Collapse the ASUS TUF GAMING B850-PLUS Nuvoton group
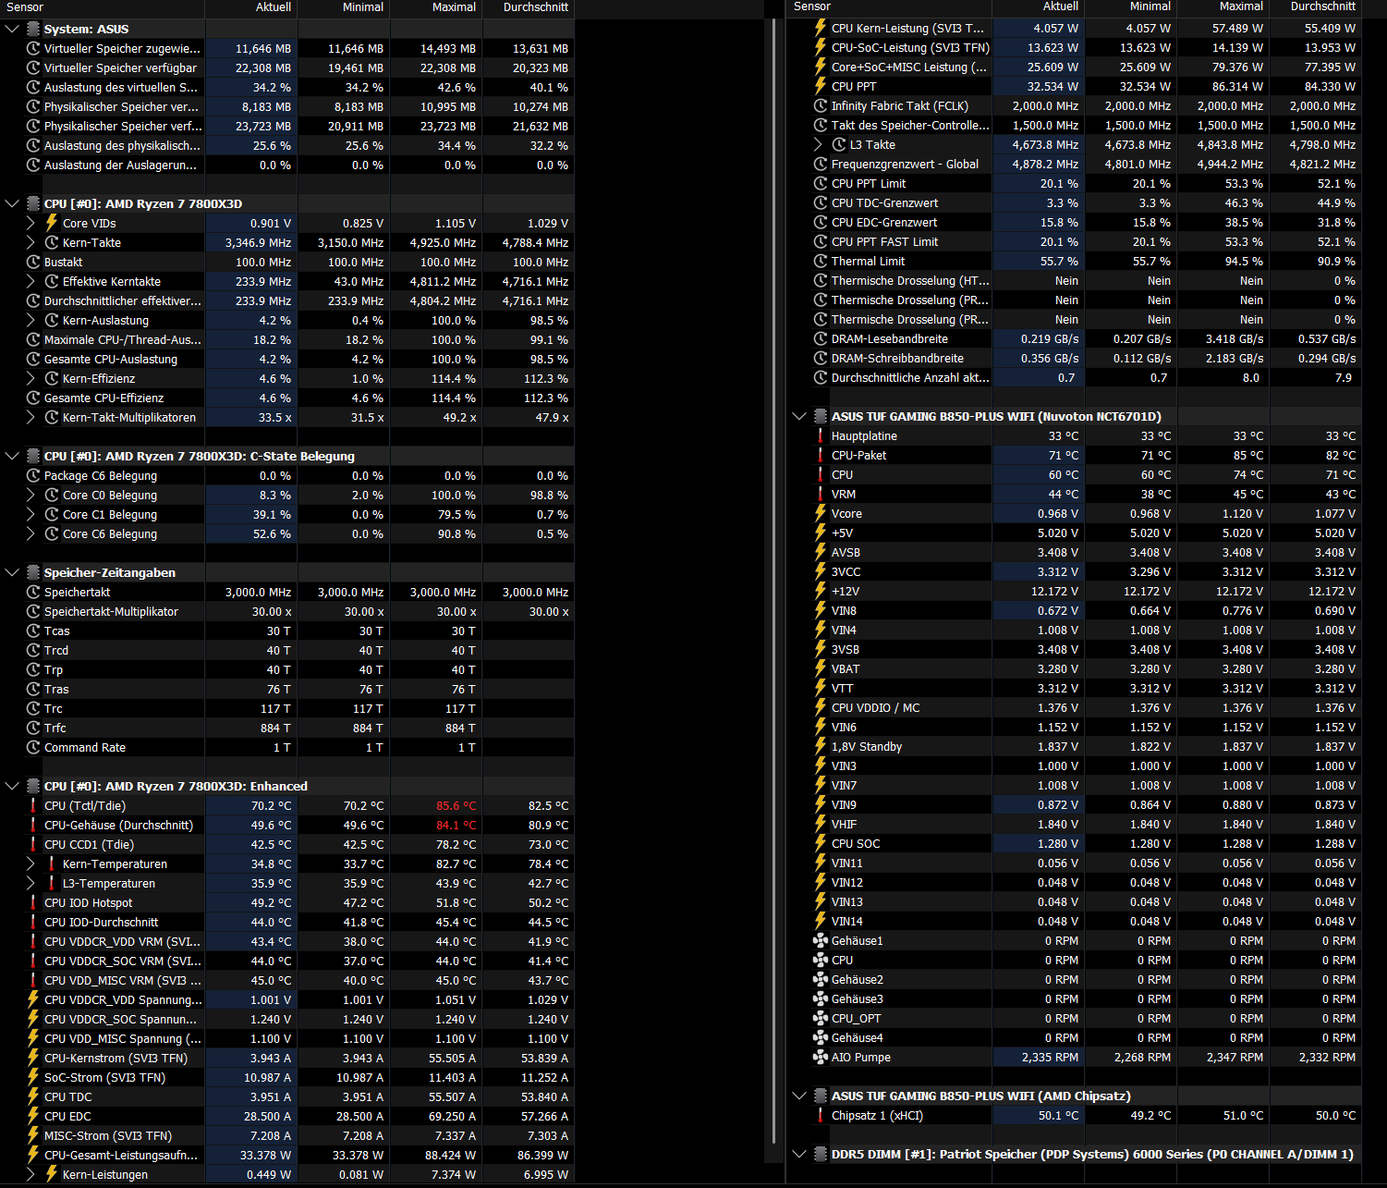Viewport: 1387px width, 1188px height. pos(799,416)
